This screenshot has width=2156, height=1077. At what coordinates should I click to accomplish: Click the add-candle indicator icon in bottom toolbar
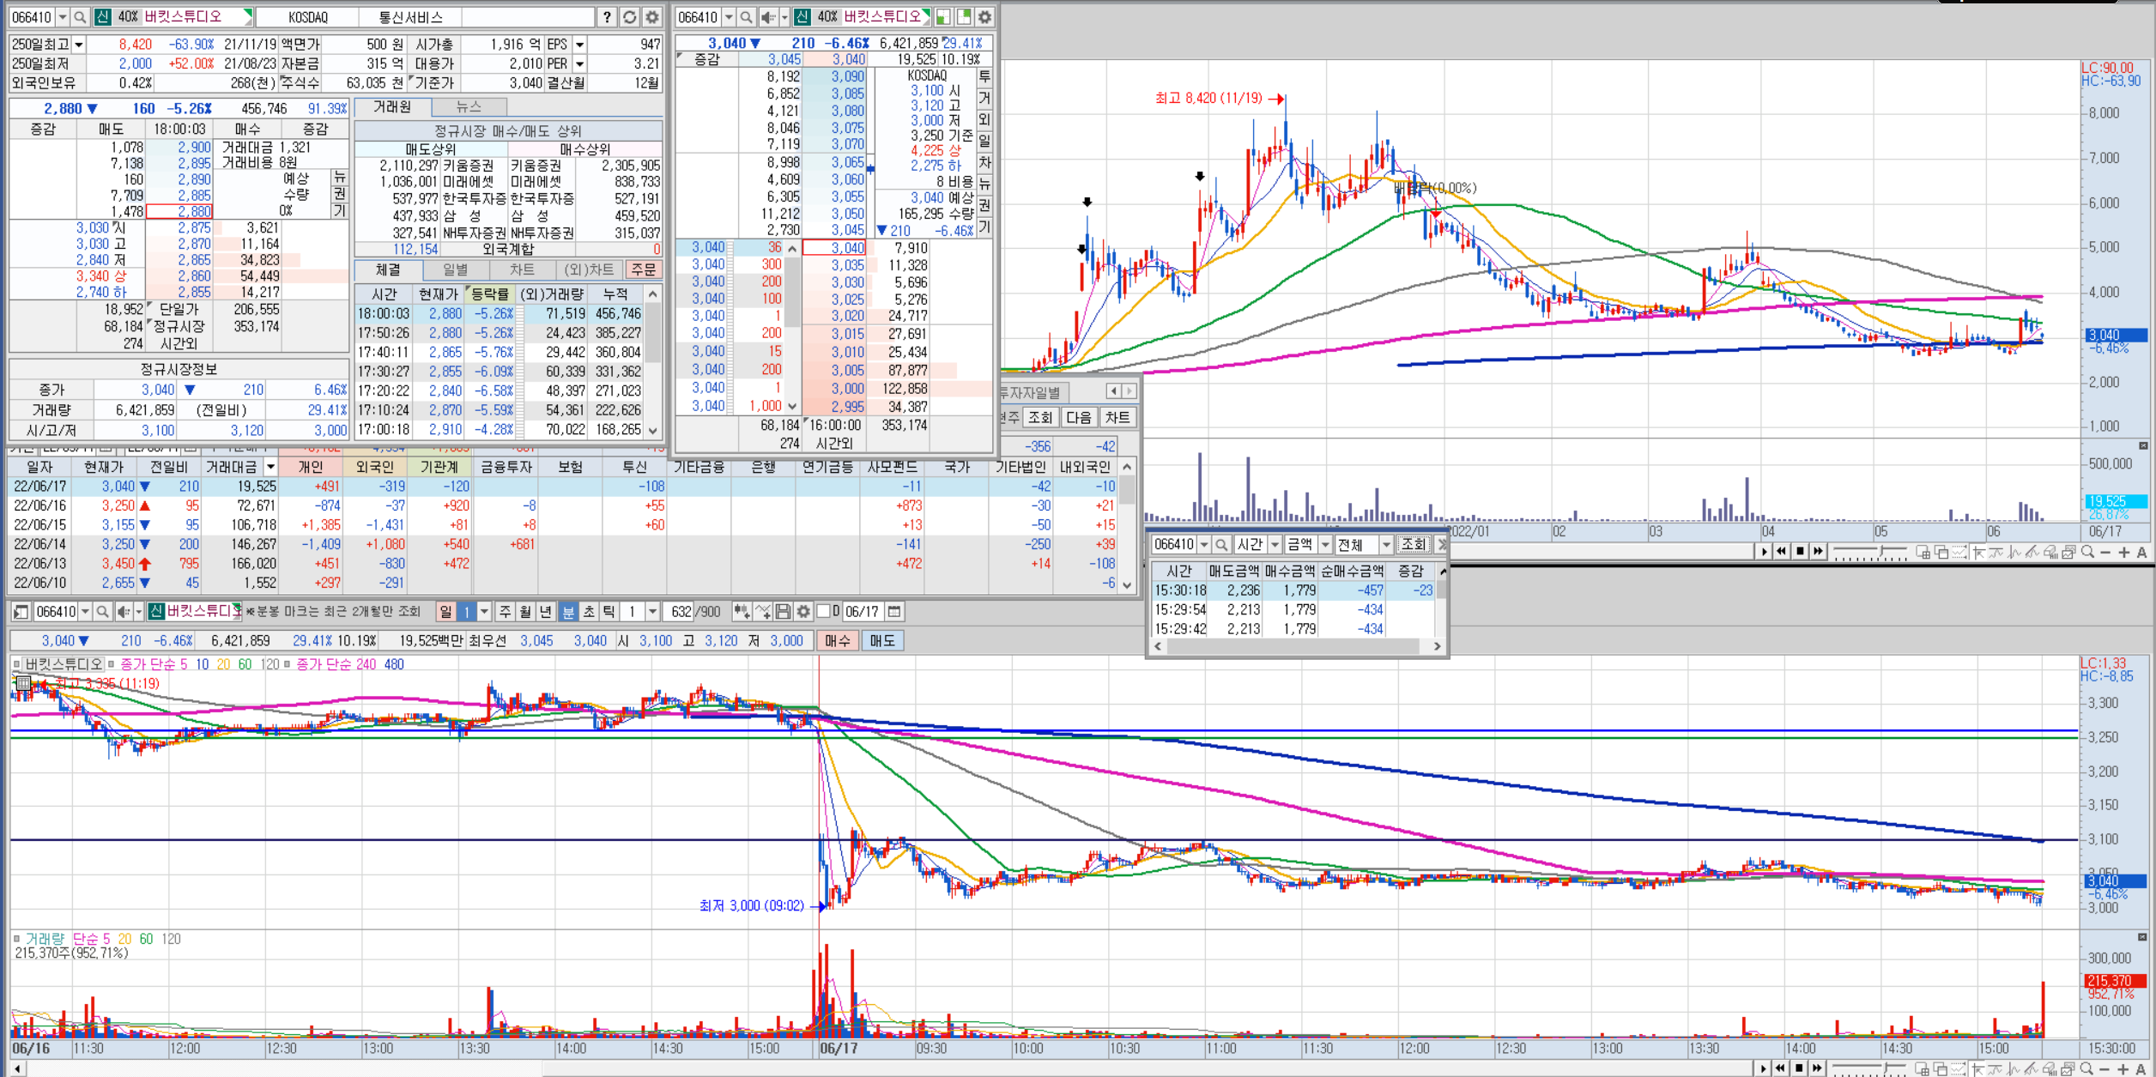click(742, 611)
